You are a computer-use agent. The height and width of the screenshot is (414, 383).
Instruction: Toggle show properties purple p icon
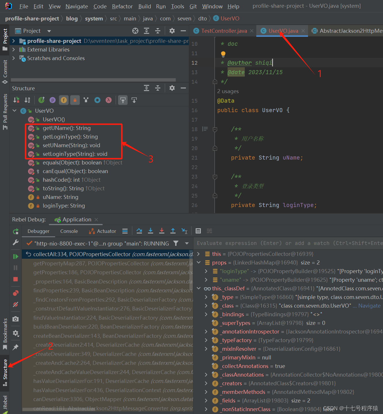click(53, 100)
